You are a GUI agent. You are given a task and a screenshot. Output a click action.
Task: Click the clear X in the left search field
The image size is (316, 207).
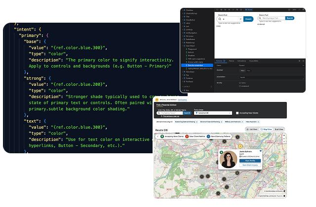pos(240,19)
